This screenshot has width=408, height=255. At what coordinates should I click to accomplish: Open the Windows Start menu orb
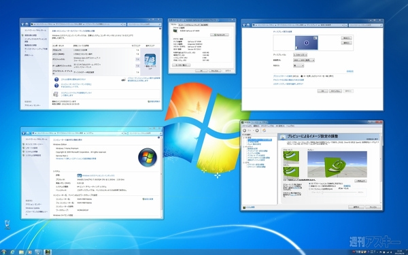[x=3, y=252]
